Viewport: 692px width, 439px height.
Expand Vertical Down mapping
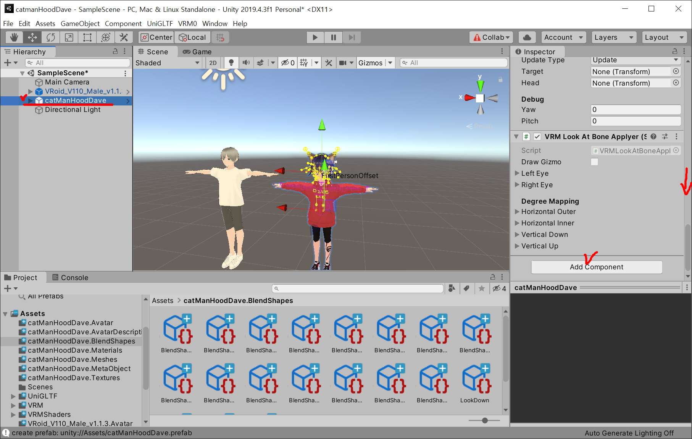pos(517,234)
